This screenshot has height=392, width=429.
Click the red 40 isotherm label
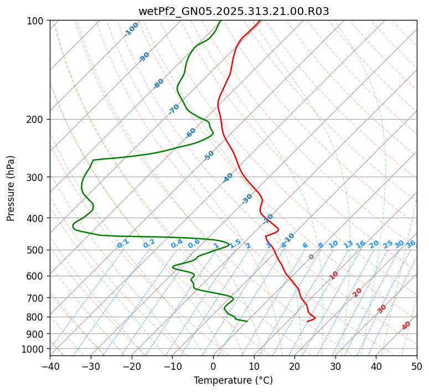tap(406, 326)
